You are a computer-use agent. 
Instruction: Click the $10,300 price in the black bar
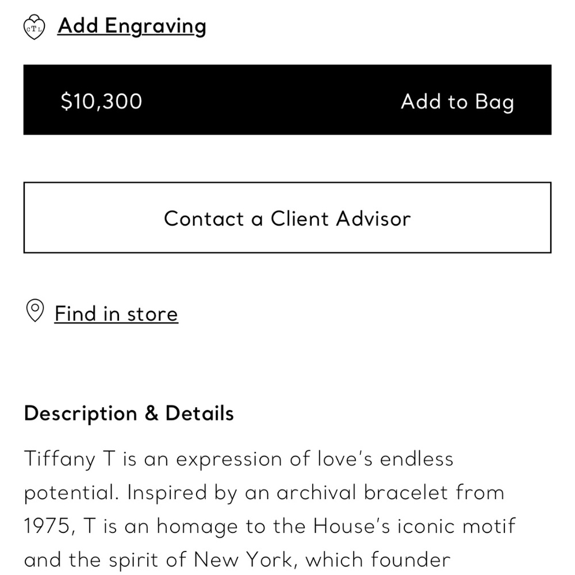[101, 101]
